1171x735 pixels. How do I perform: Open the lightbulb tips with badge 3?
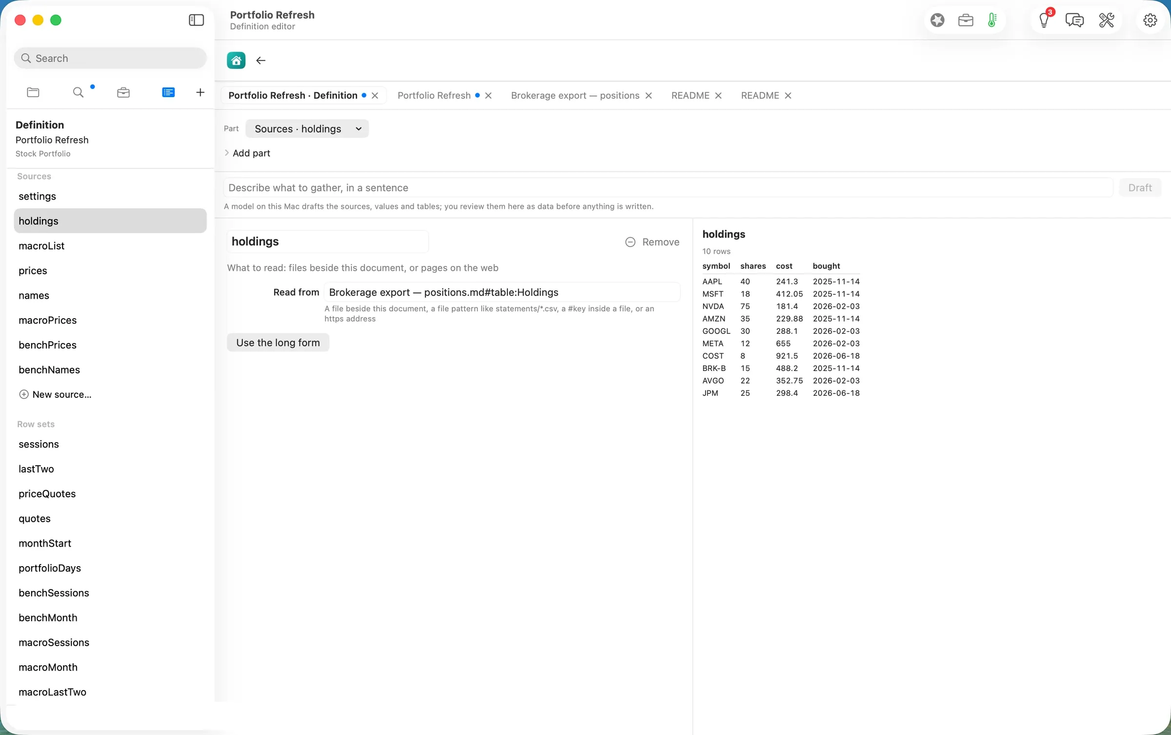[1044, 20]
